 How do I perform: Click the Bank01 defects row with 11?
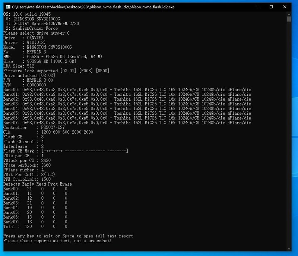(x=35, y=193)
